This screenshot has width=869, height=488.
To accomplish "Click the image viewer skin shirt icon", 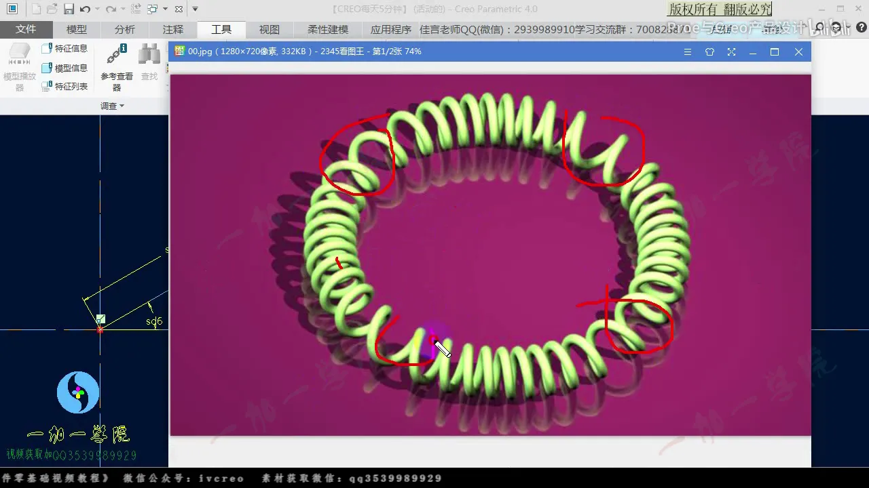I will click(x=709, y=52).
